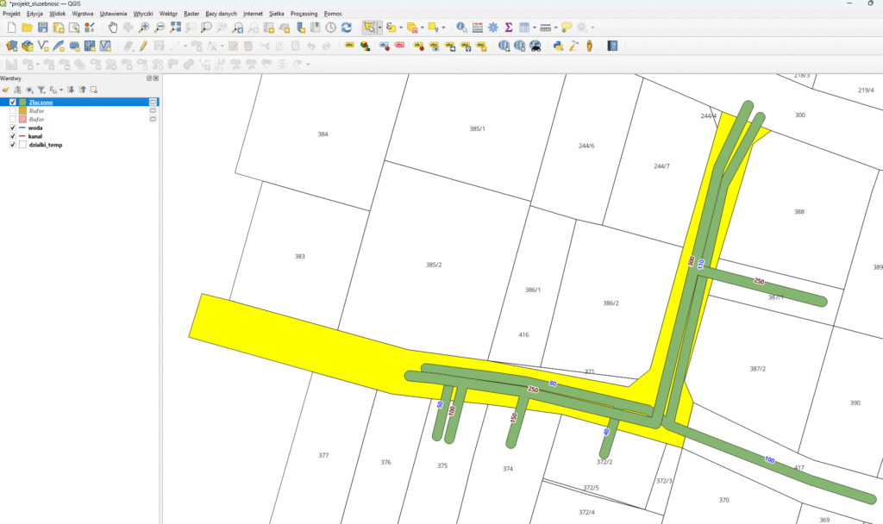Image resolution: width=883 pixels, height=524 pixels.
Task: Select the Zlaczone layer name
Action: (41, 102)
